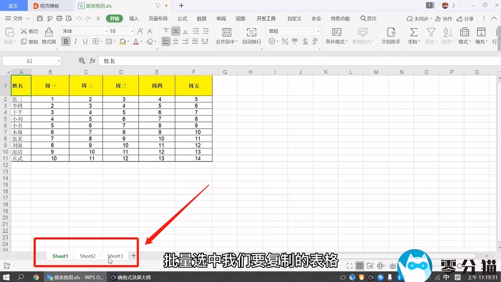
Task: Toggle Bold formatting button
Action: click(x=65, y=42)
